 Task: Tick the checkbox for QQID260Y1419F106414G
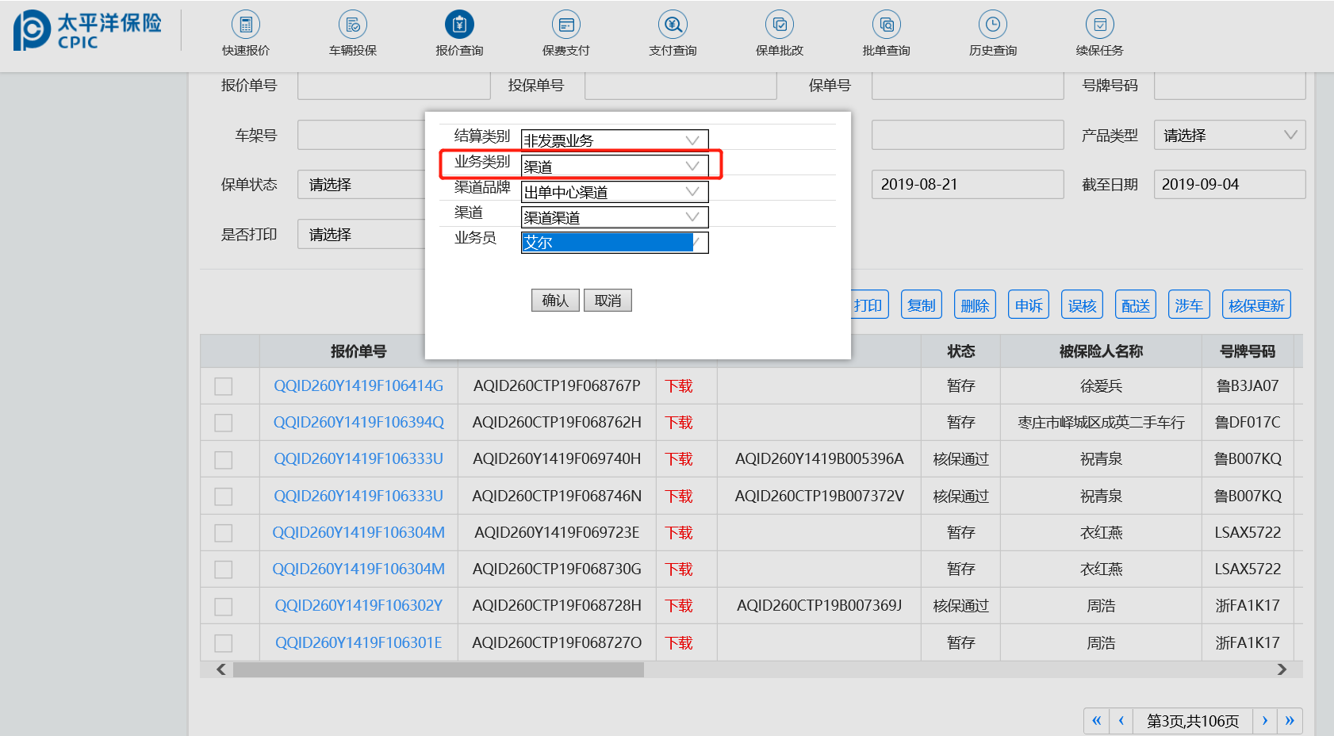tap(224, 386)
